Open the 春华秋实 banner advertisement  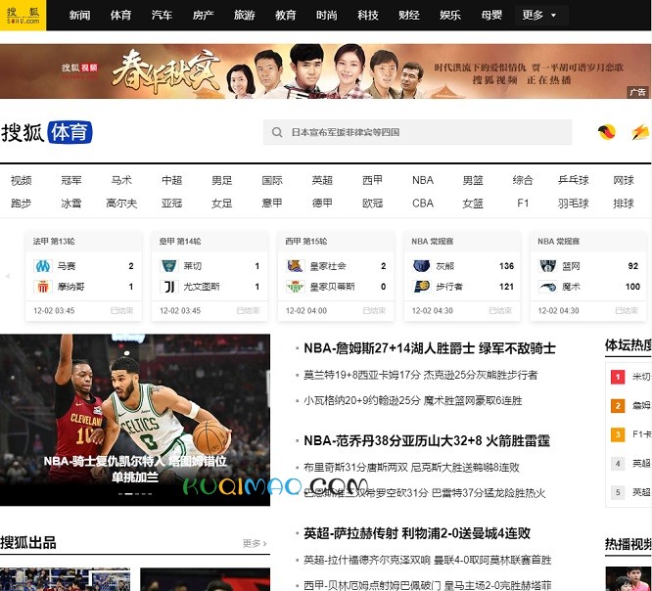click(326, 71)
